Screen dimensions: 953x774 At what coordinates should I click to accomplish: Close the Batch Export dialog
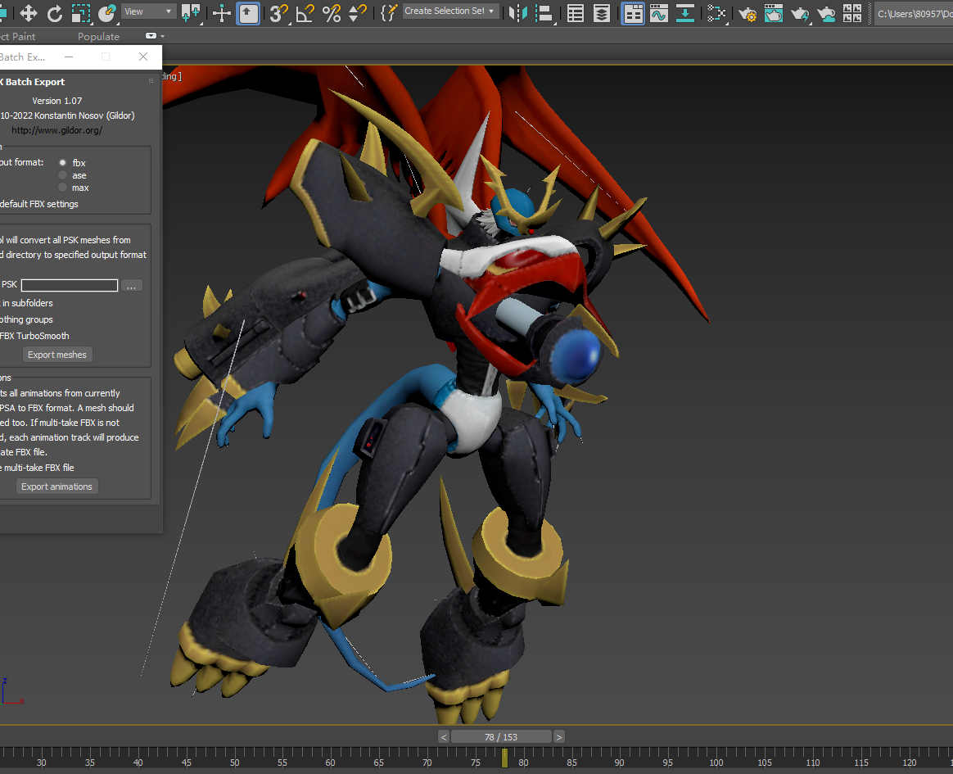[143, 57]
